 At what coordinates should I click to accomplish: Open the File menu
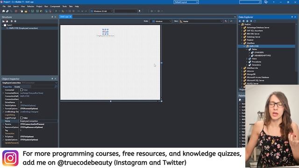[x=4, y=7]
